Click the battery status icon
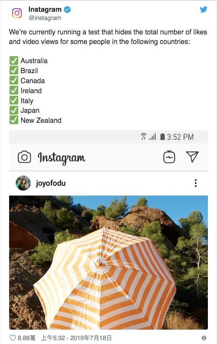217x344 pixels. (x=162, y=137)
